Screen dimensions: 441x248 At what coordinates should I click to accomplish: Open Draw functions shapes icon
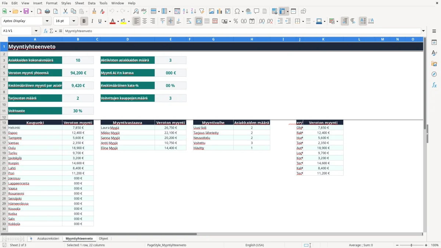(x=304, y=11)
